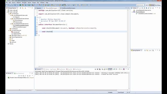Open the Source menu

click(x=14, y=3)
